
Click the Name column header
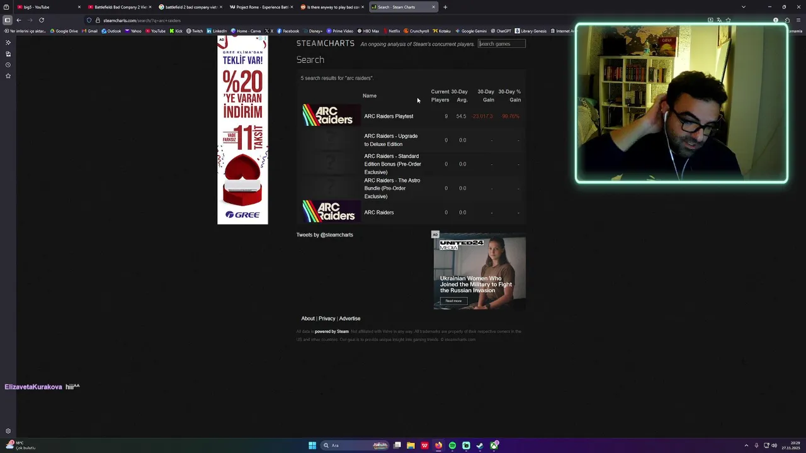(x=370, y=96)
